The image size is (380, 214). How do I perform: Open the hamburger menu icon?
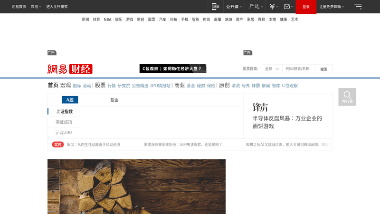tap(358, 7)
